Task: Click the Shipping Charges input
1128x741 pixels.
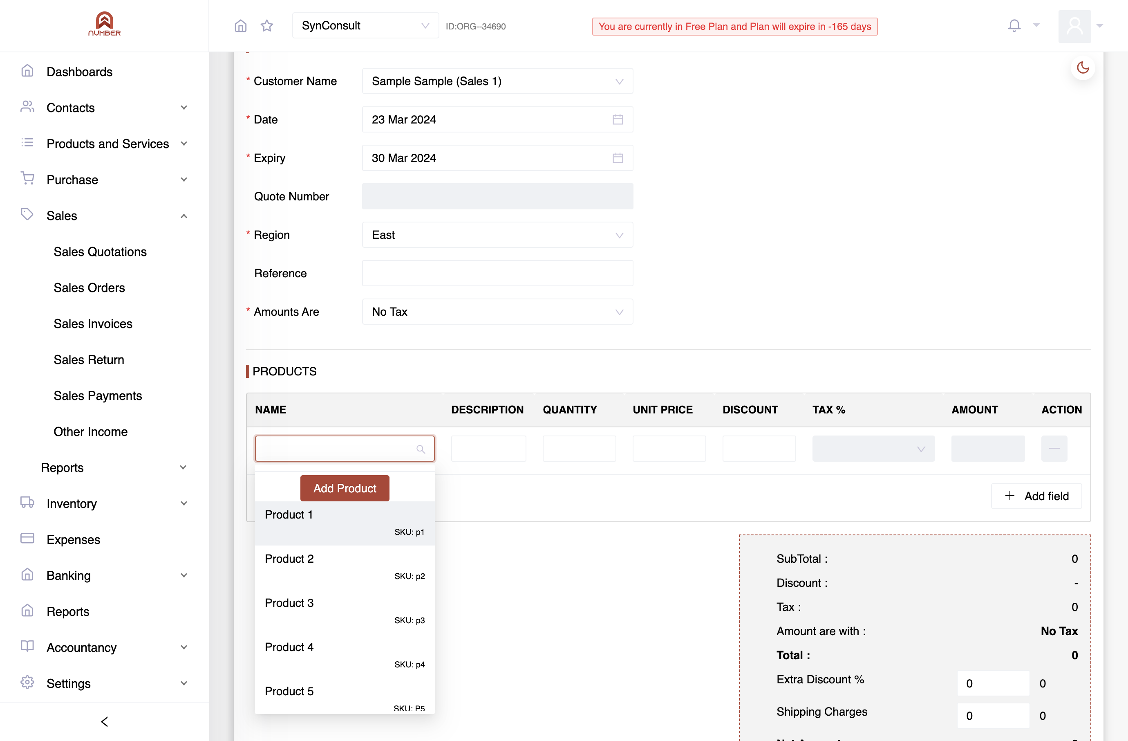Action: [993, 715]
